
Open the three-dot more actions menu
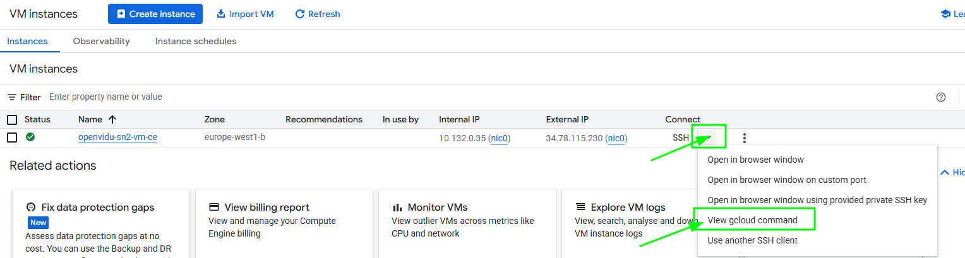click(745, 138)
